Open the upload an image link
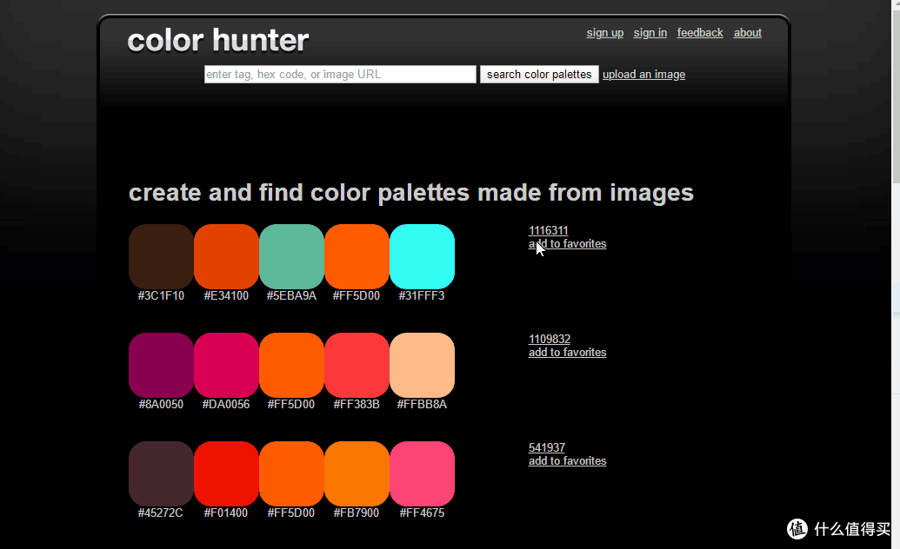The image size is (900, 549). coord(643,75)
